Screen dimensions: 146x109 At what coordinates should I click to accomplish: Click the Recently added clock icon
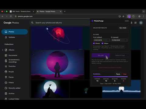(x=6, y=88)
